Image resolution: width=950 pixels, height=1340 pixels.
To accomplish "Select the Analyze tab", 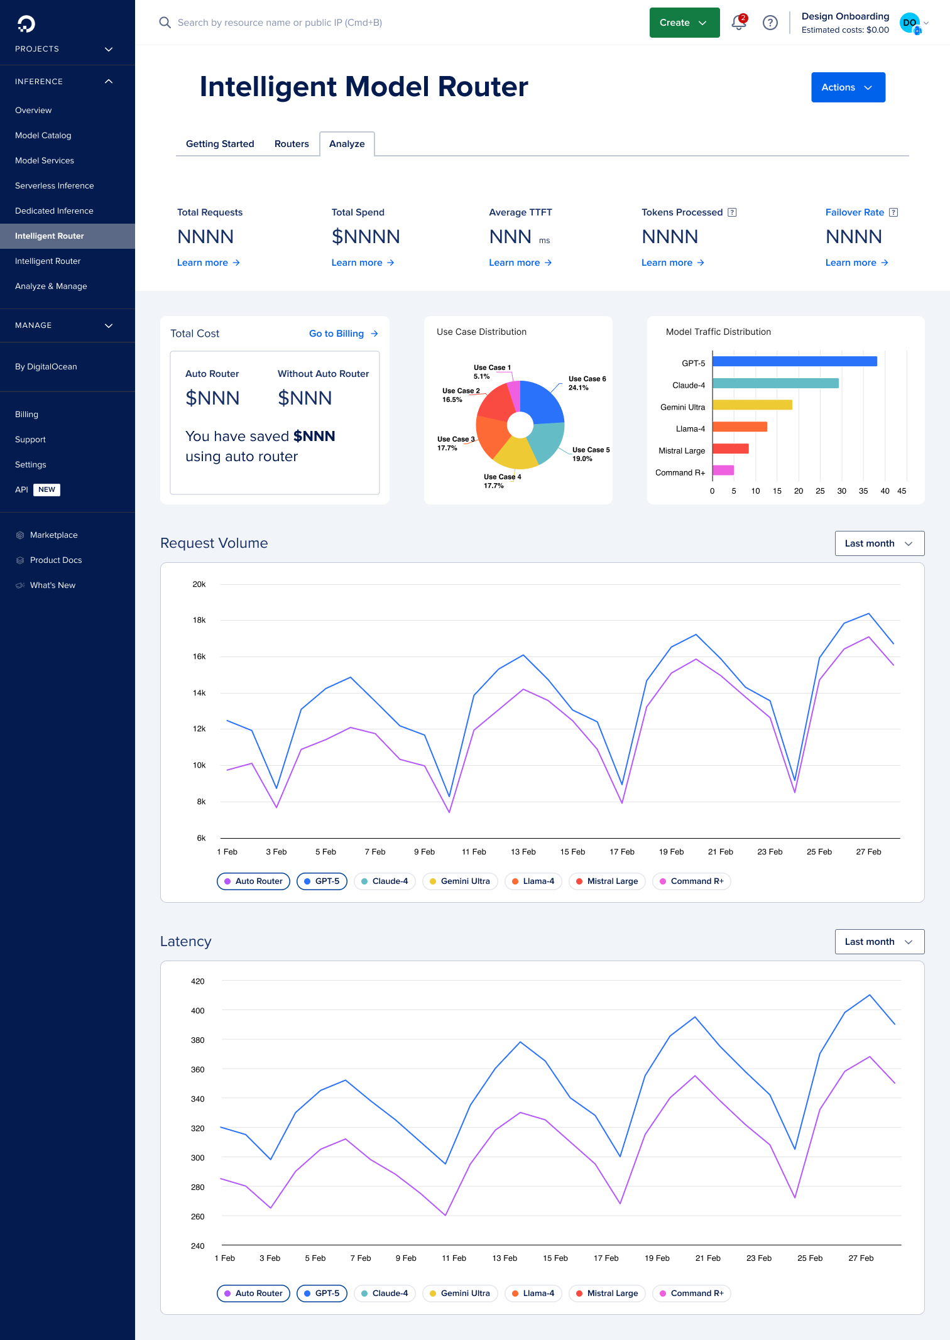I will [347, 144].
